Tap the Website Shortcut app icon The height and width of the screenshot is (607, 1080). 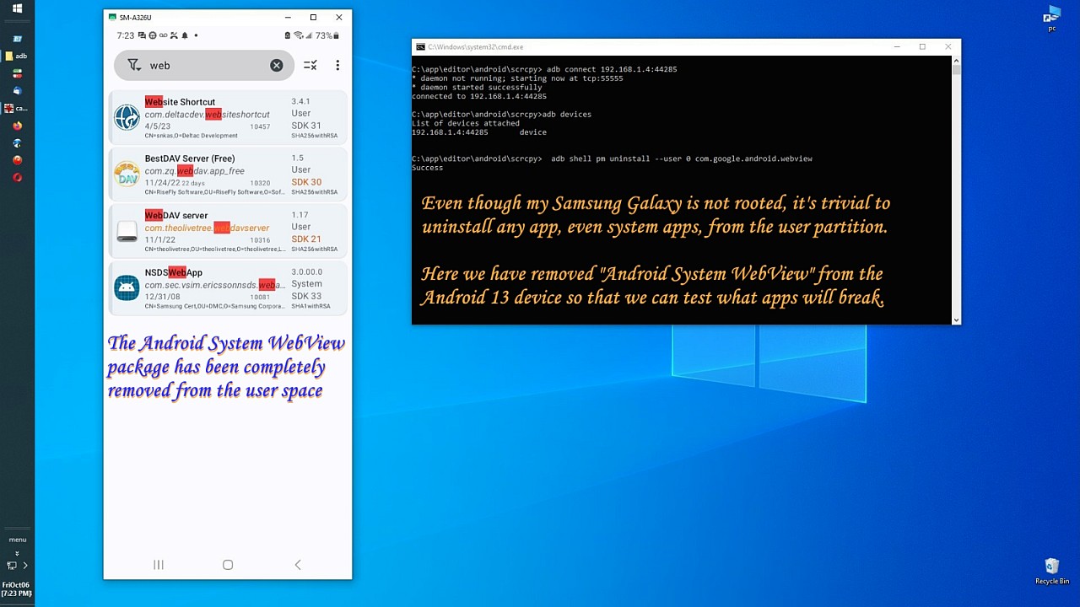pyautogui.click(x=127, y=117)
